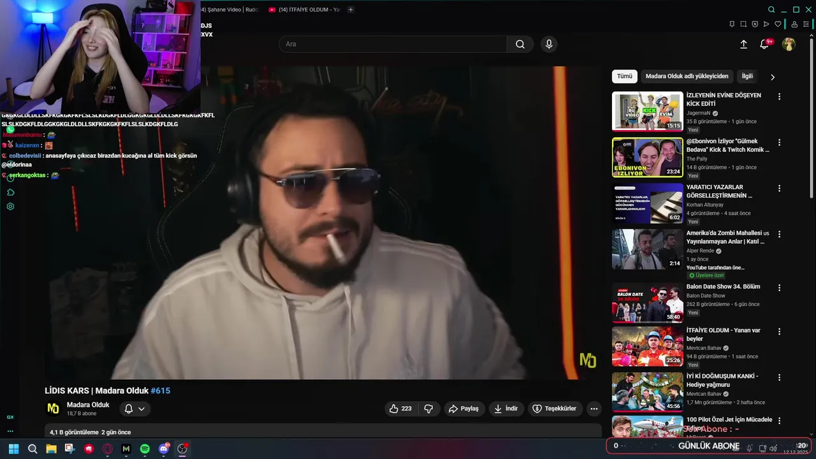Start voice search with the microphone icon
Image resolution: width=816 pixels, height=459 pixels.
click(548, 44)
